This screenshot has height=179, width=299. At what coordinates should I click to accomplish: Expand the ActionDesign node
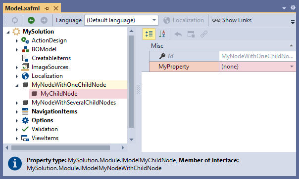[17, 40]
